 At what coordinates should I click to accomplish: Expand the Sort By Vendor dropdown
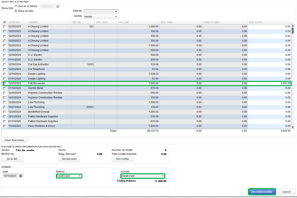(101, 16)
